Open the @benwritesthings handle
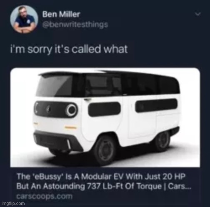Screen dimensions: 210x207 tap(75, 25)
